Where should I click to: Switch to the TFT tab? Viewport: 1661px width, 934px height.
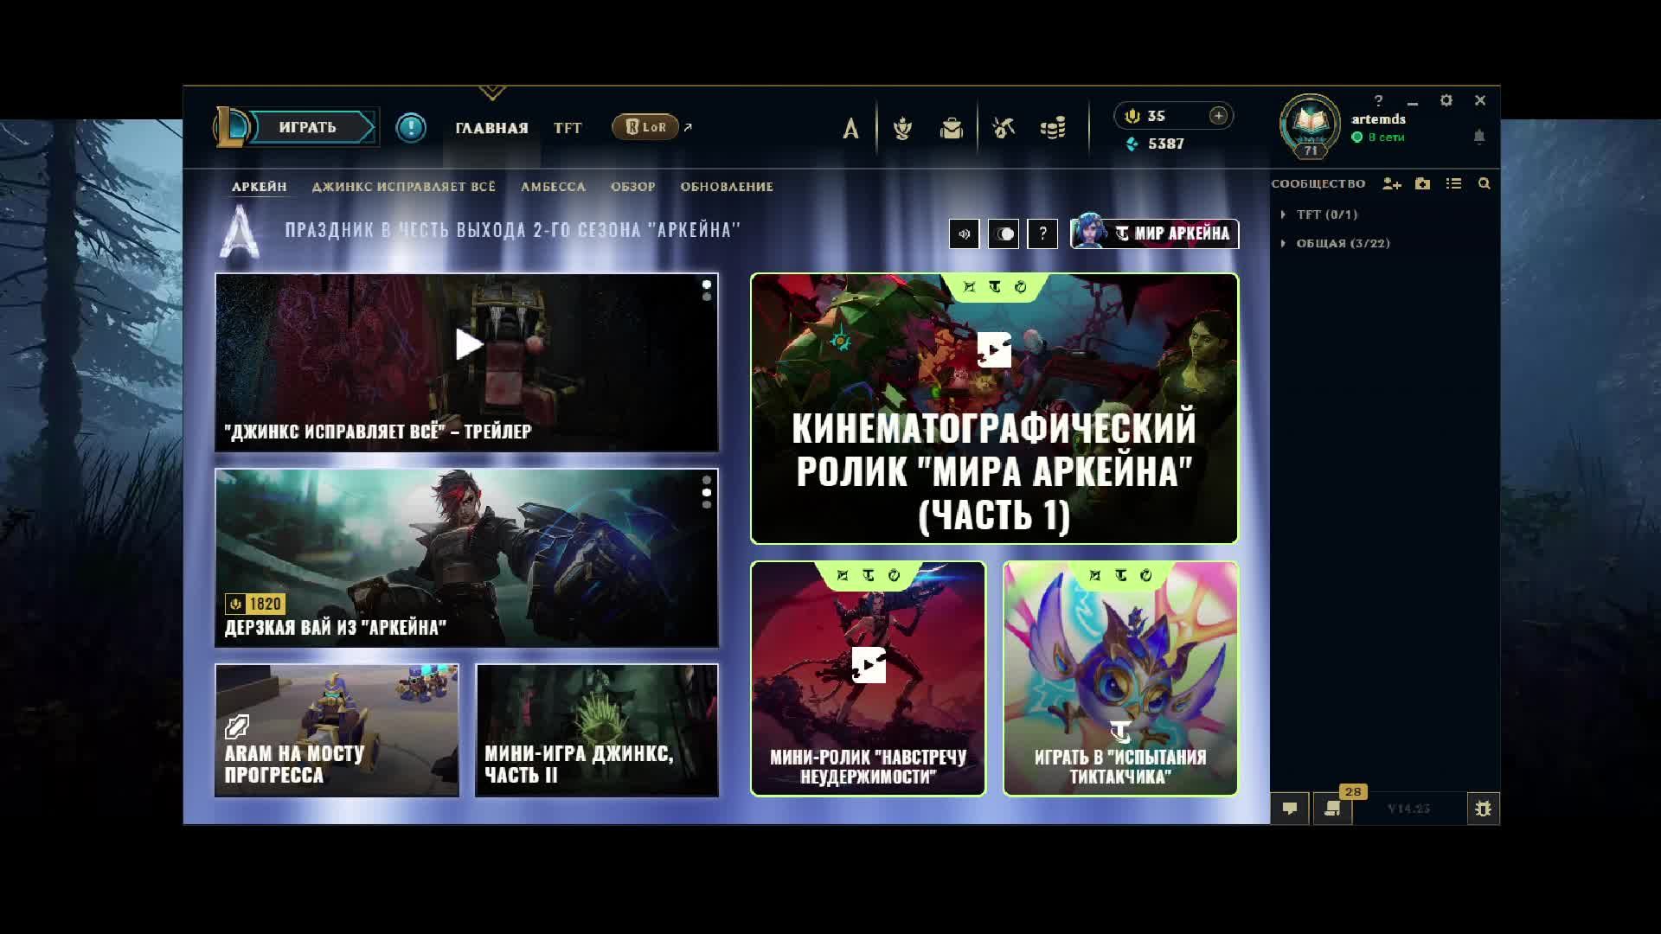point(568,128)
